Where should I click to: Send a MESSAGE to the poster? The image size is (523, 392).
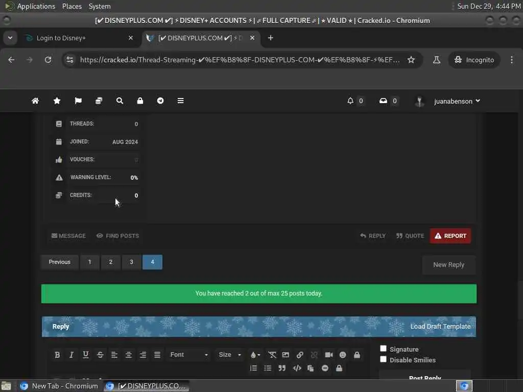point(69,236)
